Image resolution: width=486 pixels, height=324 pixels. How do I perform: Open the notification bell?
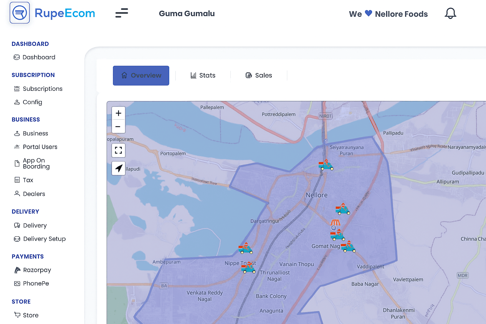click(450, 13)
